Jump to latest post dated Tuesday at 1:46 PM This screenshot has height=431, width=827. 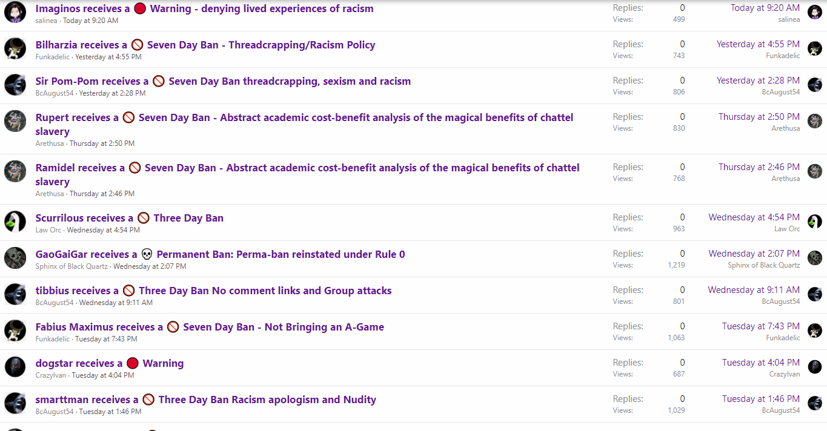[x=761, y=399]
